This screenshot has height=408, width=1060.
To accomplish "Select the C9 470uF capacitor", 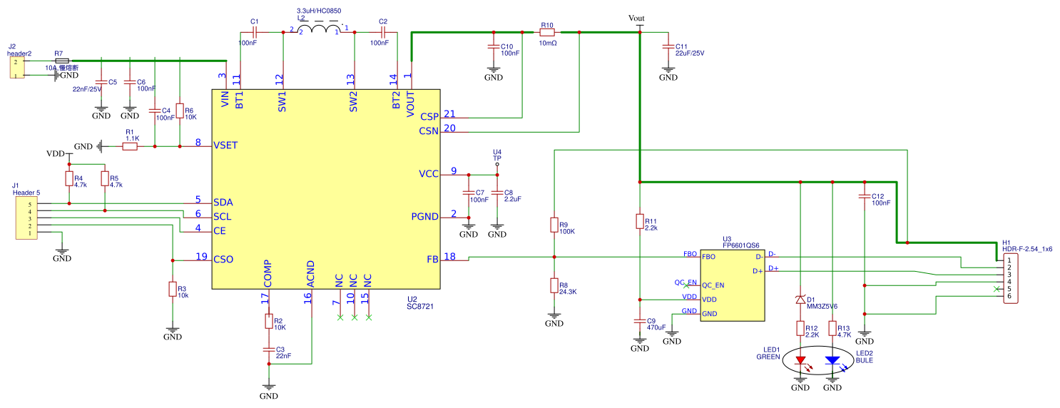I will [x=640, y=323].
